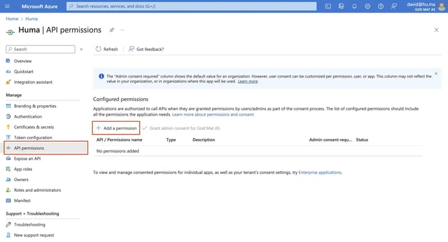Navigate to the Home breadcrumb
Image resolution: width=448 pixels, height=242 pixels.
point(12,19)
